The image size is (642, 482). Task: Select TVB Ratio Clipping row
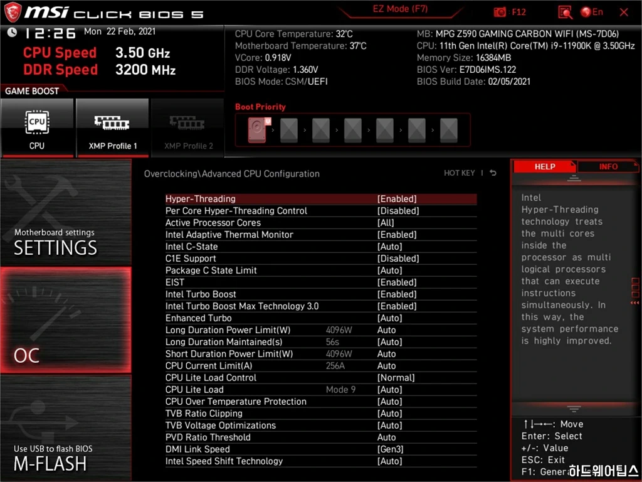coord(321,413)
